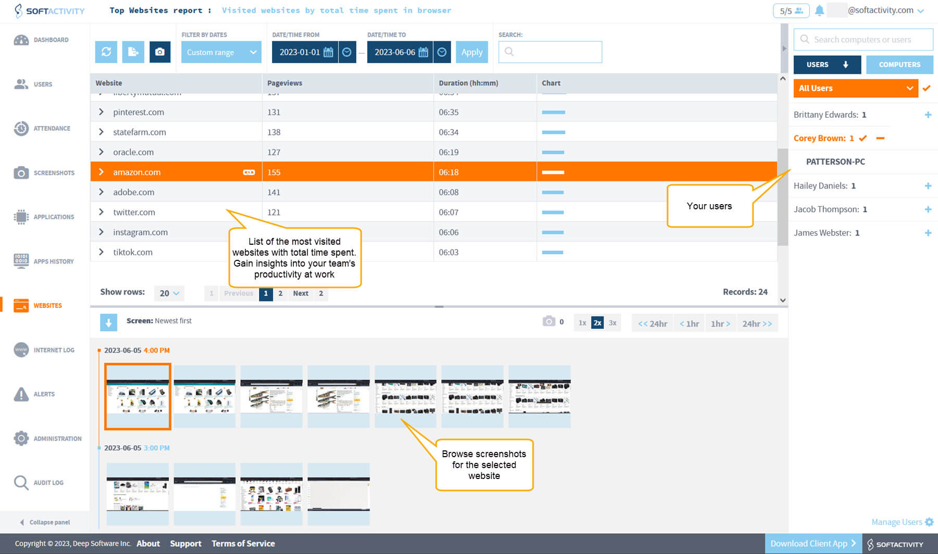Click the link icon on amazon.com row
The height and width of the screenshot is (554, 938).
249,172
